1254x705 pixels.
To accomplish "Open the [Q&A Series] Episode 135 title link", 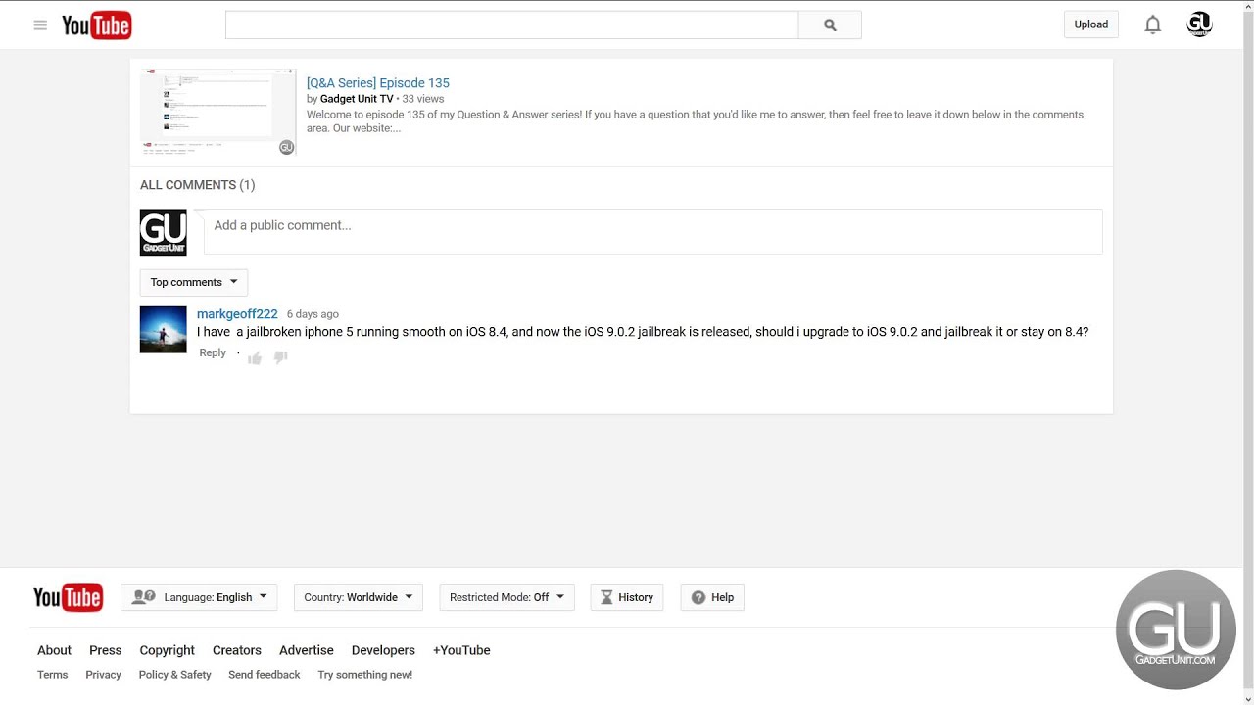I will click(378, 83).
